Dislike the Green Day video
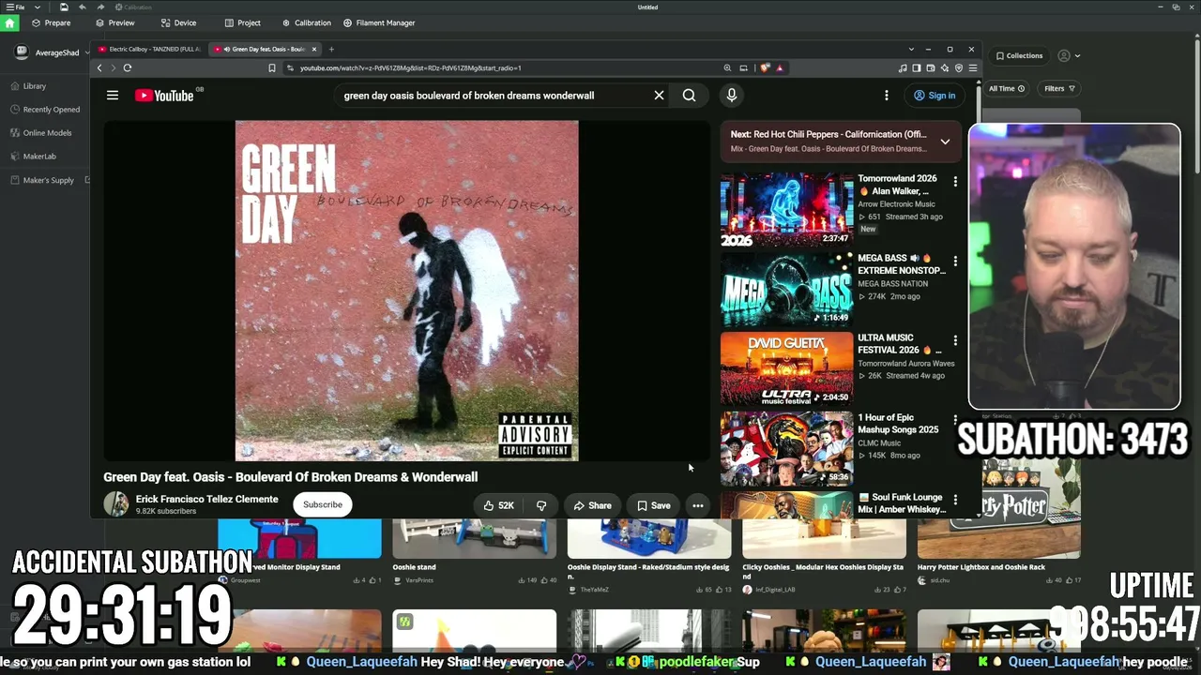Image resolution: width=1201 pixels, height=675 pixels. tap(541, 505)
